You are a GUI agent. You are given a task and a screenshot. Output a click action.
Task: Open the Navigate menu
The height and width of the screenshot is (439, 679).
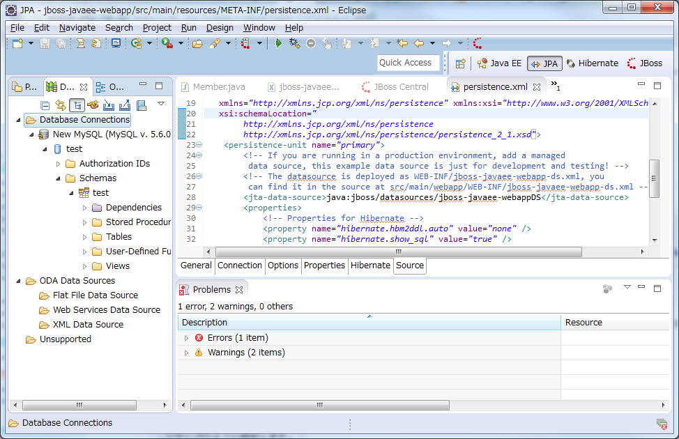click(x=77, y=27)
